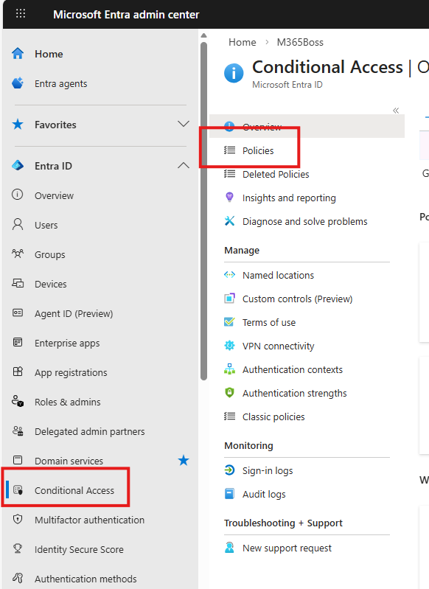The height and width of the screenshot is (589, 429).
Task: Open Deleted Policies menu item
Action: click(276, 174)
